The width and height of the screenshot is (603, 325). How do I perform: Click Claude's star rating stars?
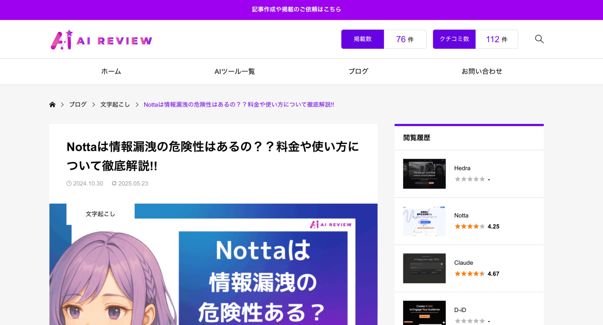470,274
